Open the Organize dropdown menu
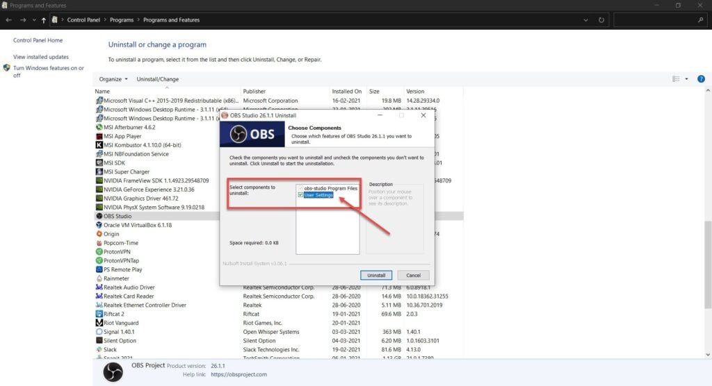Image resolution: width=712 pixels, height=386 pixels. click(113, 79)
